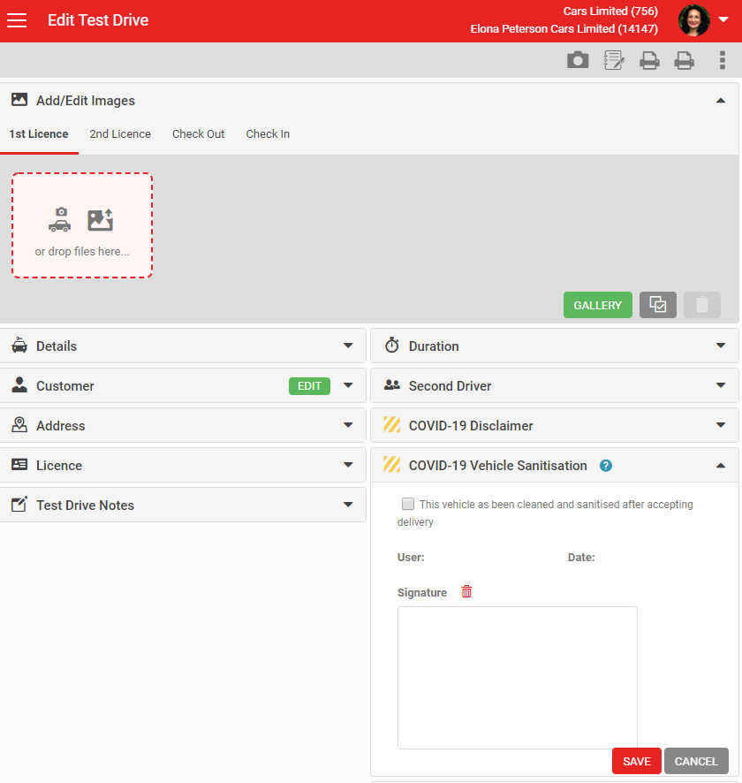Expand the Licence section
742x783 pixels.
point(348,465)
